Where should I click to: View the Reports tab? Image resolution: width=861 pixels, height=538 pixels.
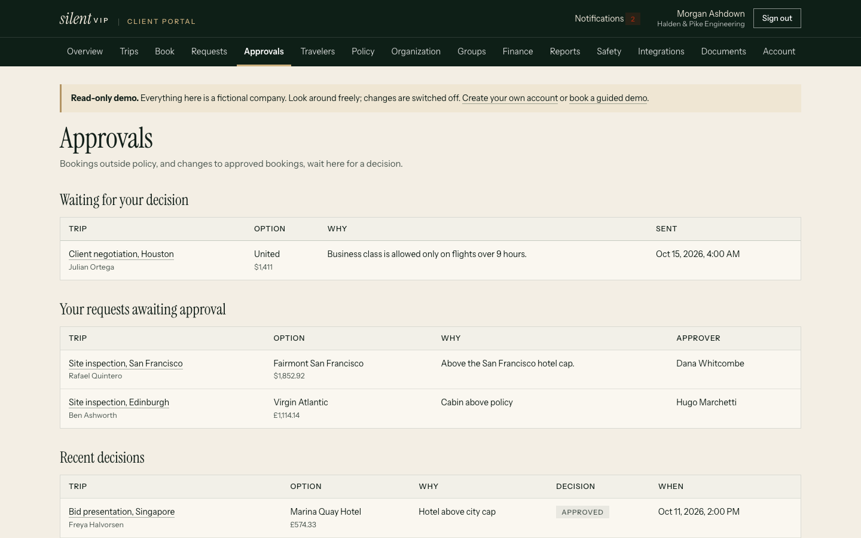click(x=565, y=51)
